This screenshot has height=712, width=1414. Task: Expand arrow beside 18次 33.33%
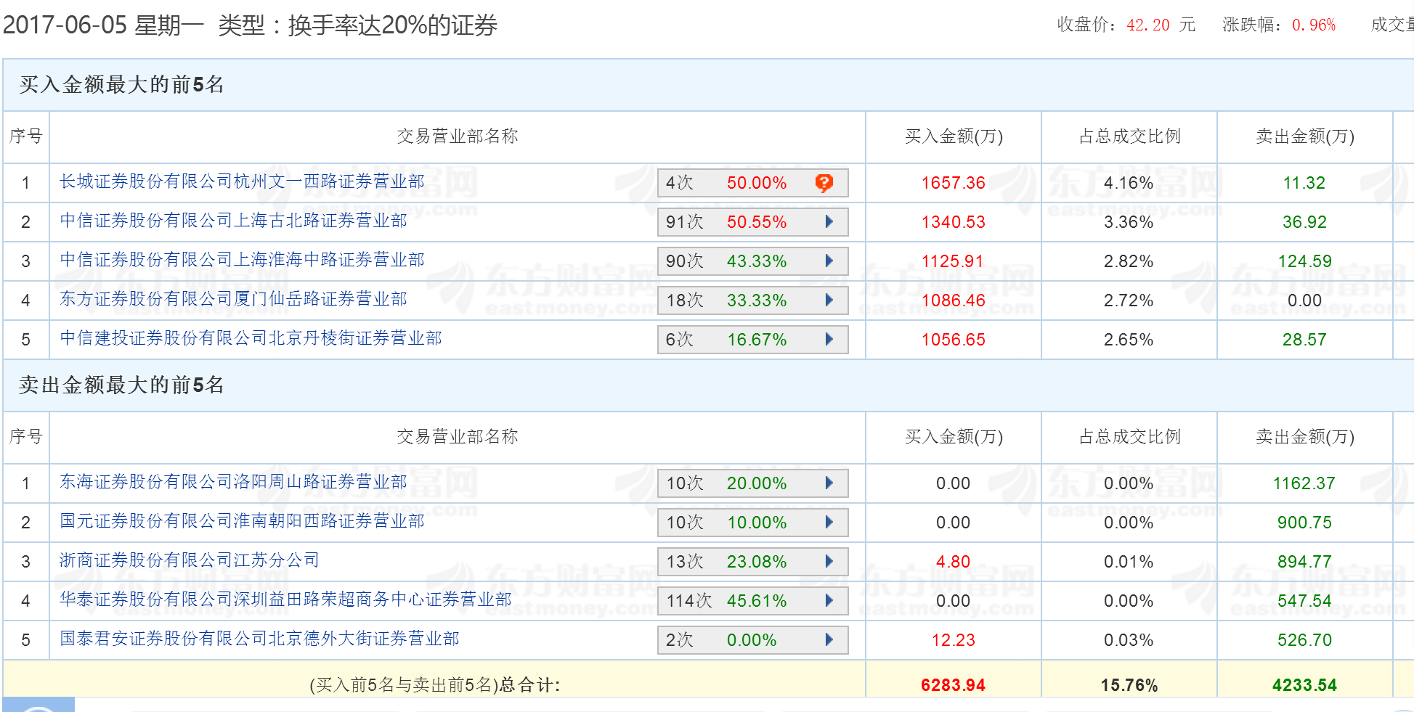point(829,300)
